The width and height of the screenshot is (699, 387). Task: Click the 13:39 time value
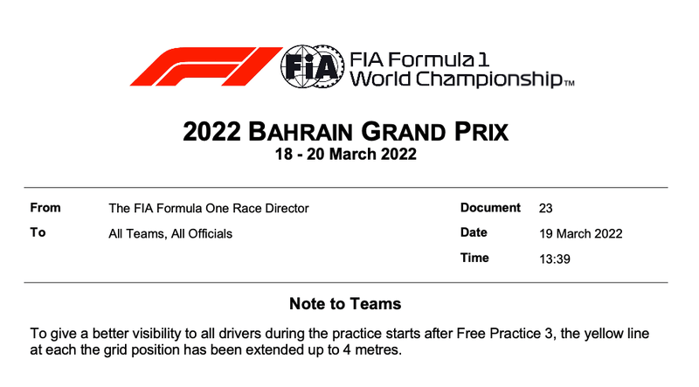(555, 259)
